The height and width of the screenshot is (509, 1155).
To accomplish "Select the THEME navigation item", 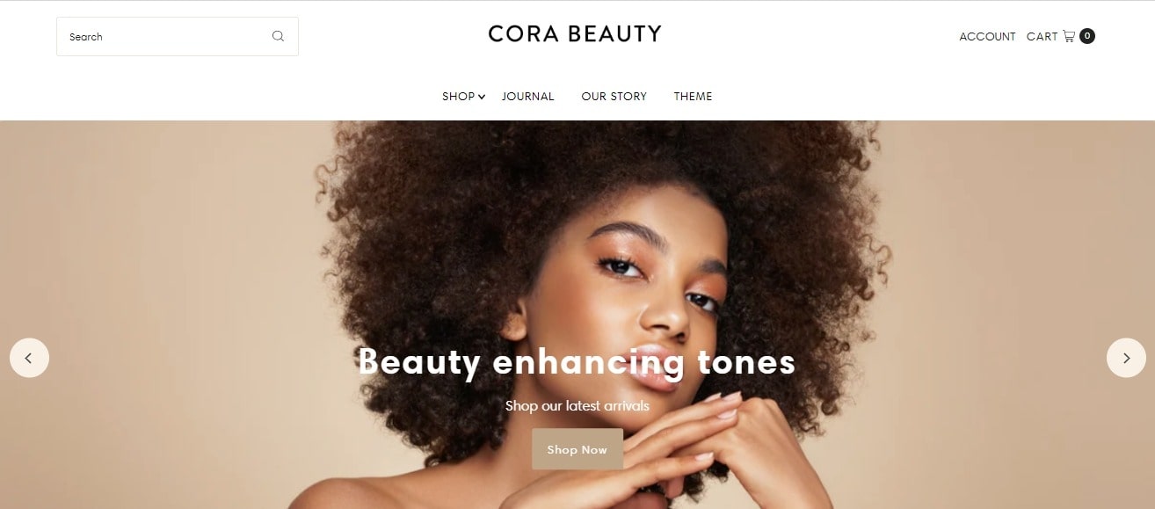I will (x=694, y=97).
